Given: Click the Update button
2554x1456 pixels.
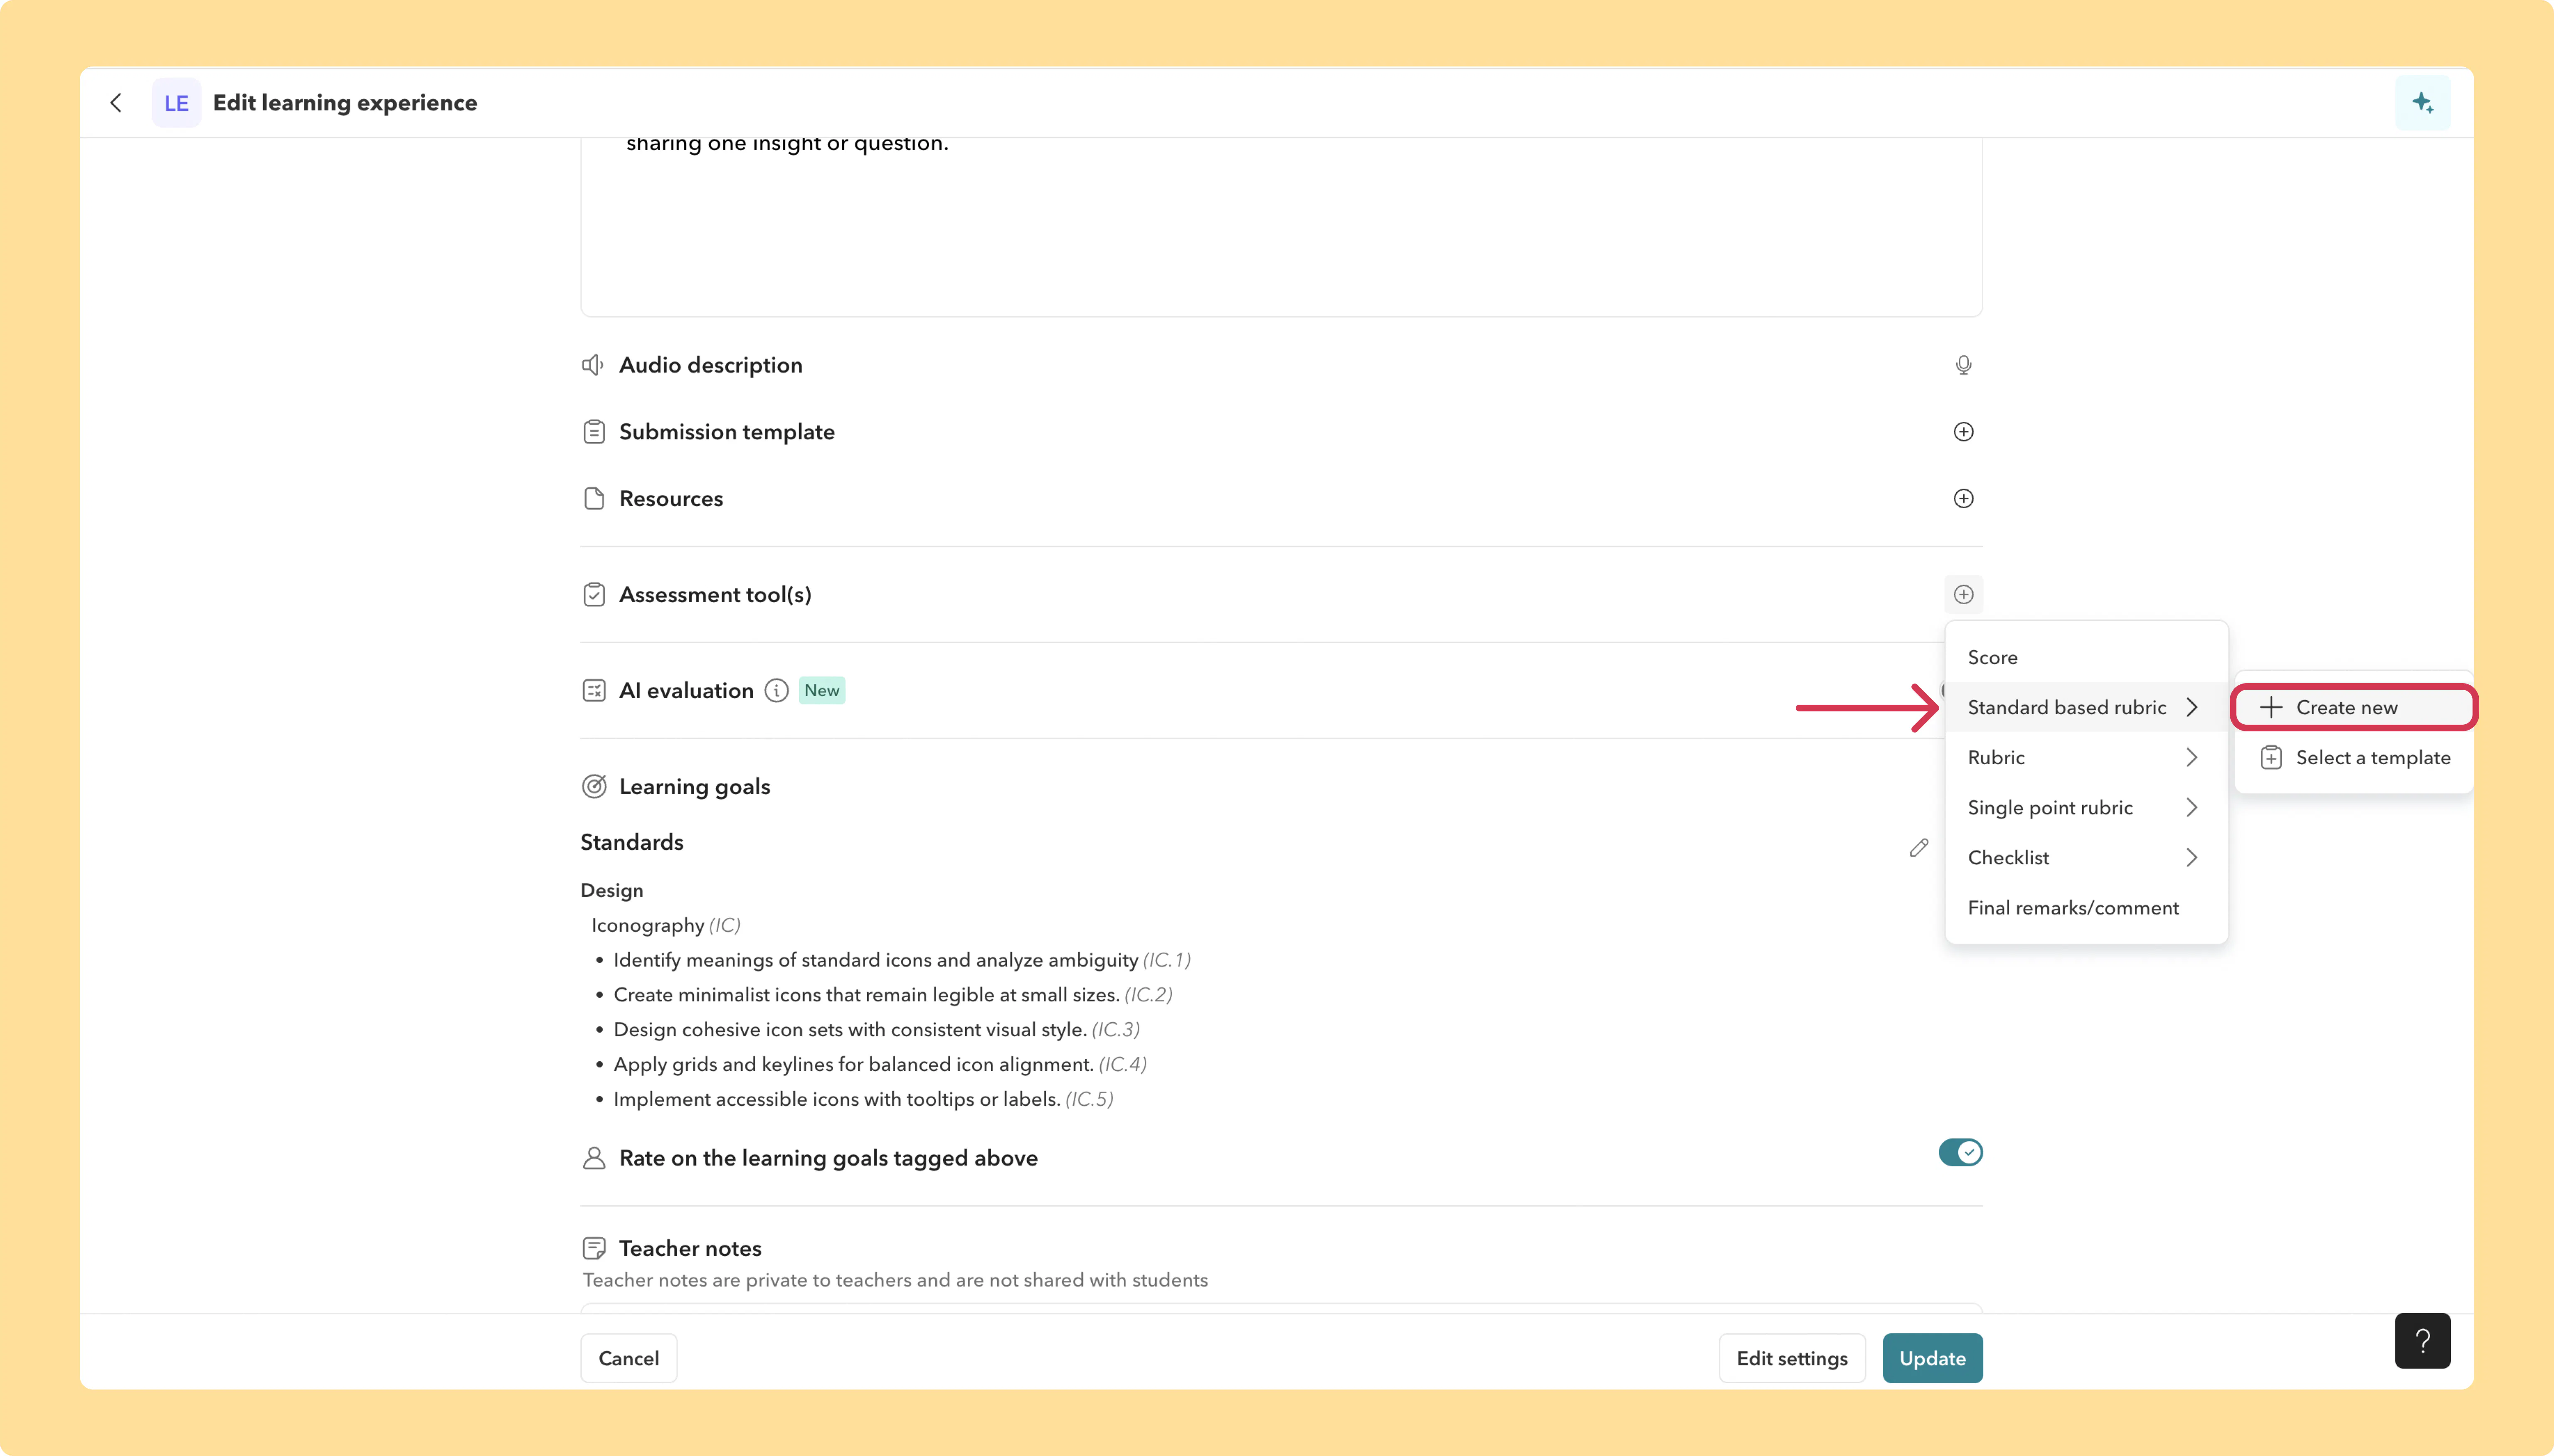Looking at the screenshot, I should pyautogui.click(x=1932, y=1358).
